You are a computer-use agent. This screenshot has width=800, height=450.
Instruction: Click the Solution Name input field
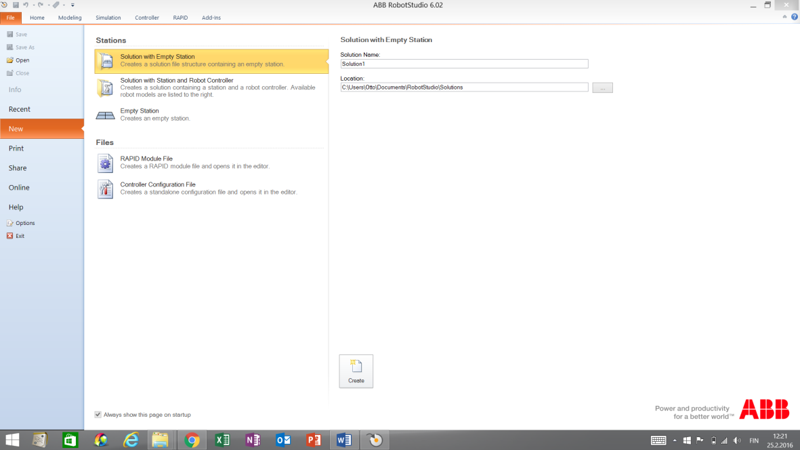[x=464, y=64]
